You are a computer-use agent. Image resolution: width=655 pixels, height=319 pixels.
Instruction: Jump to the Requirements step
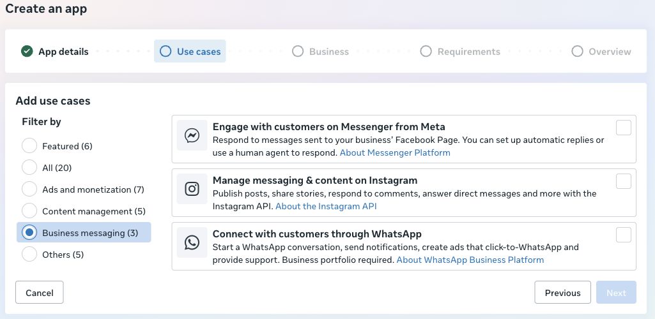point(460,51)
